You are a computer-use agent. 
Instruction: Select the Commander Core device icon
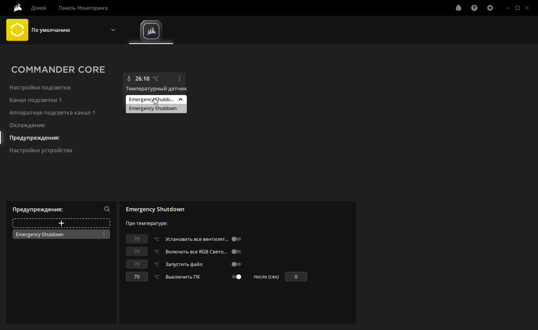click(151, 31)
